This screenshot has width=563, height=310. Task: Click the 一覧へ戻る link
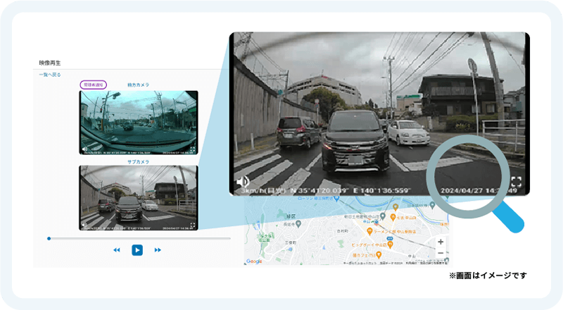tap(50, 75)
